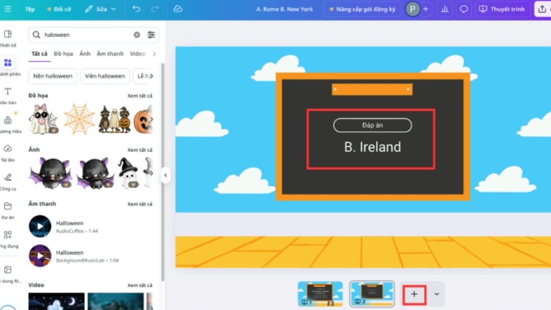Play the AudioCoffee Halloween audio track

point(40,227)
